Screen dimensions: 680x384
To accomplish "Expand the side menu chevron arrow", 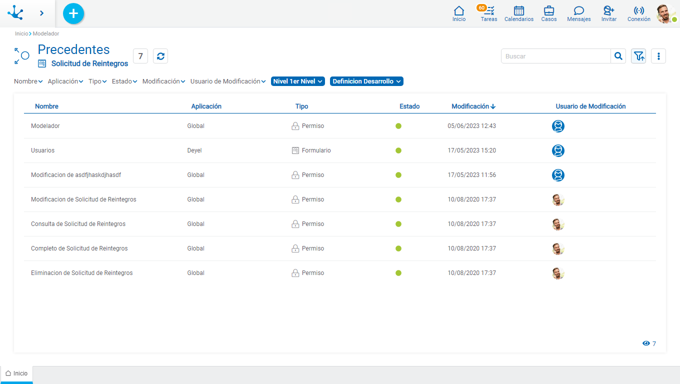I will point(42,13).
